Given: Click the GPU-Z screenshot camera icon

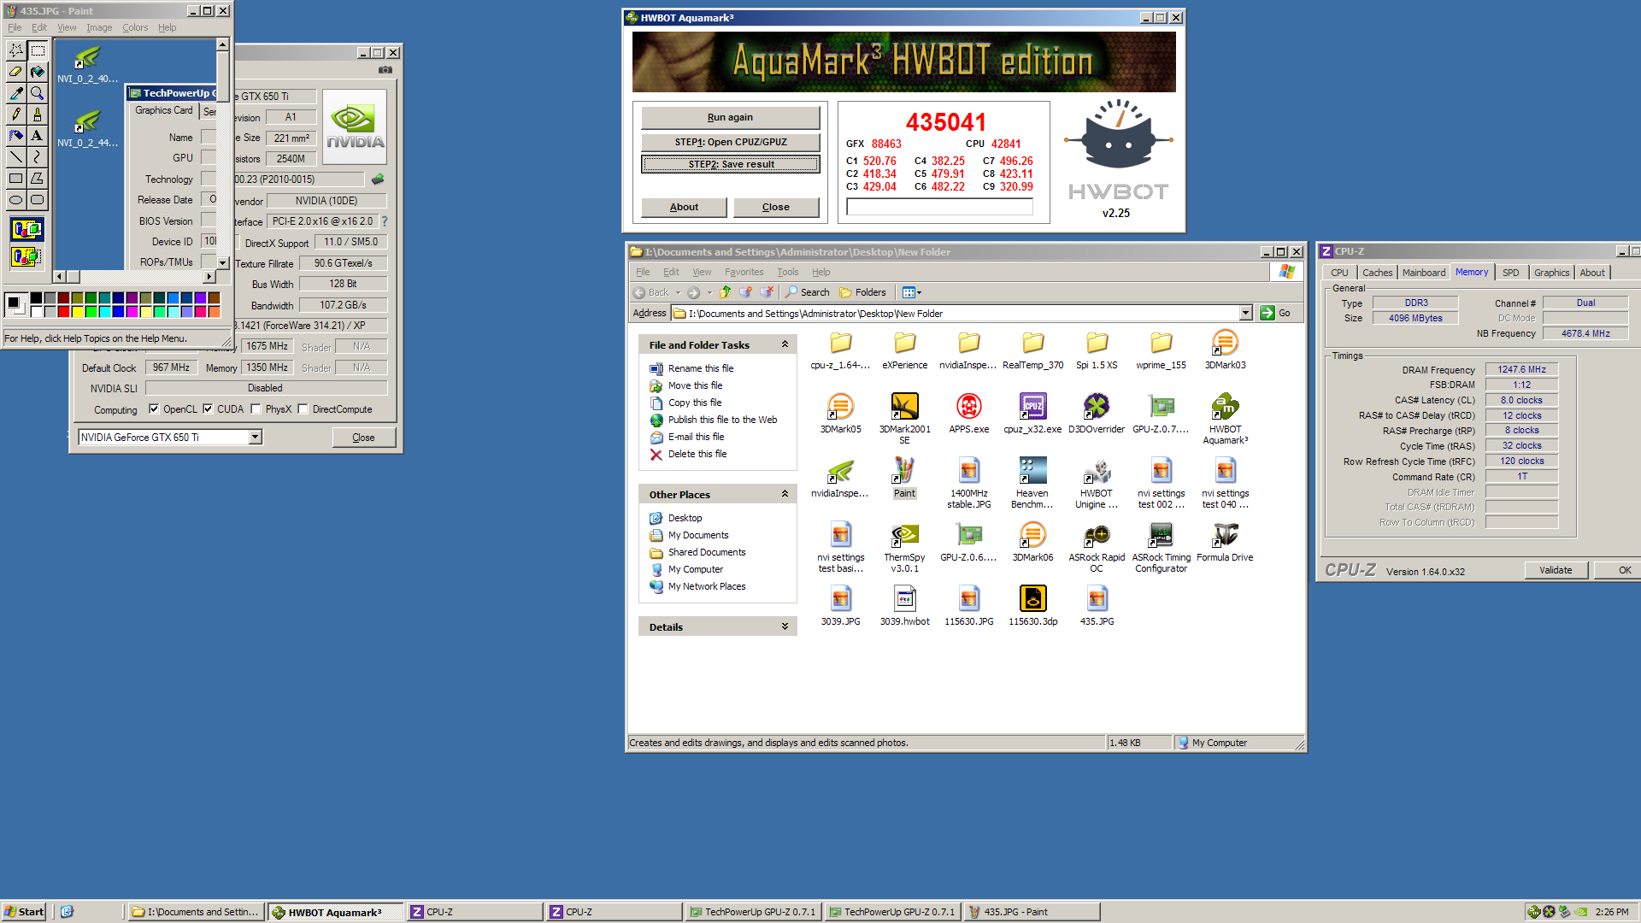Looking at the screenshot, I should pos(385,70).
